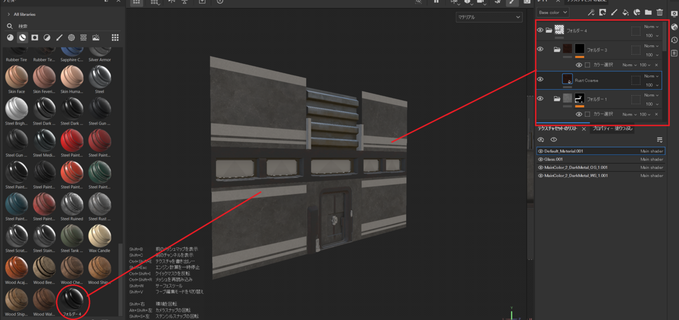Viewport: 679px width, 320px height.
Task: Toggle eye of カラー選択 under フォルダー 1
Action: 579,114
